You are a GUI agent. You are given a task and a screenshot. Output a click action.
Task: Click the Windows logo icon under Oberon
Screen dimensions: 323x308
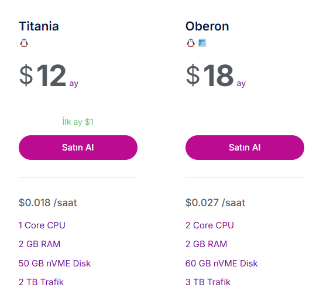(202, 43)
